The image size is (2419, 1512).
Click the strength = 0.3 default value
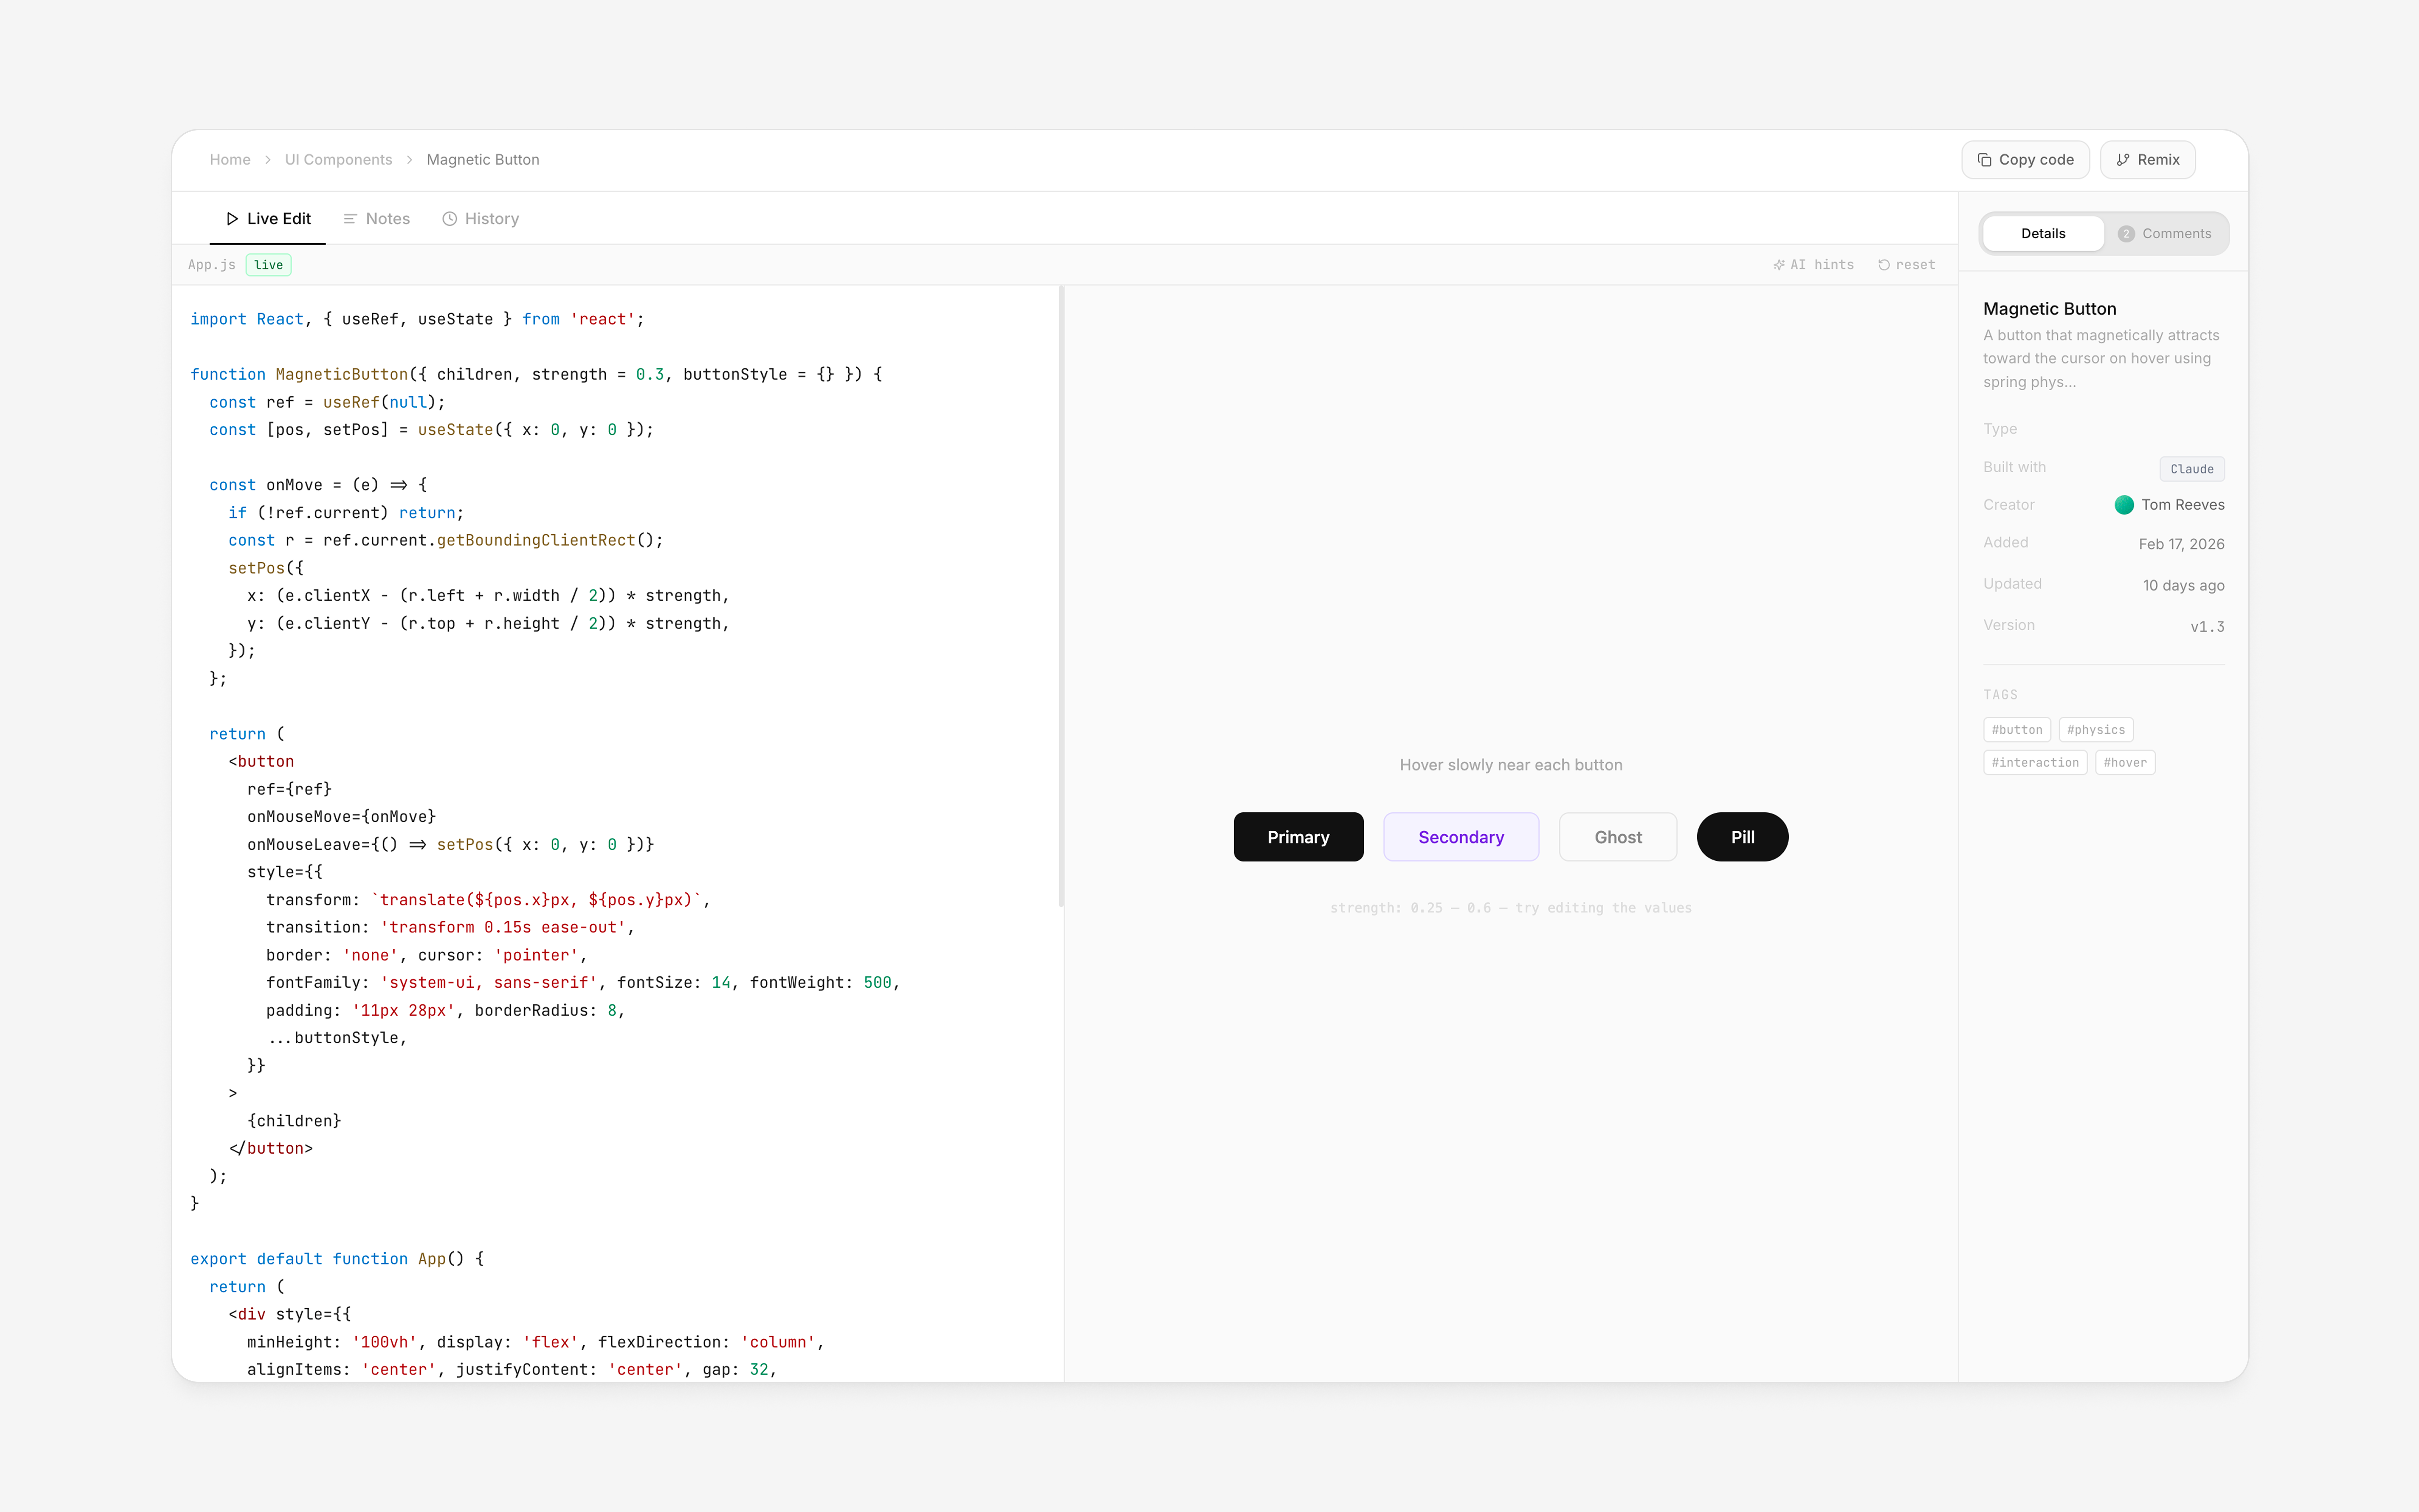coord(598,374)
